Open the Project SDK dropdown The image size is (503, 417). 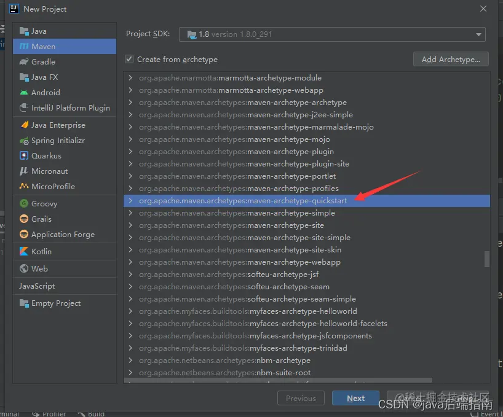(x=332, y=34)
